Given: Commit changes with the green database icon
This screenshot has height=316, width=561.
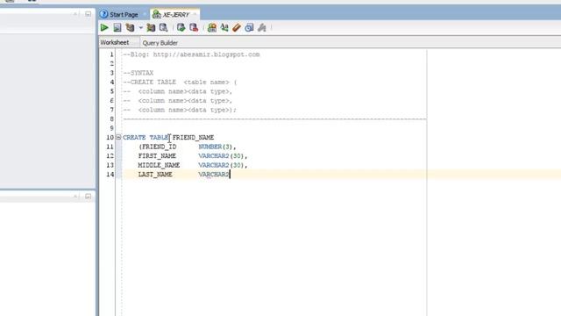Looking at the screenshot, I should coord(181,27).
